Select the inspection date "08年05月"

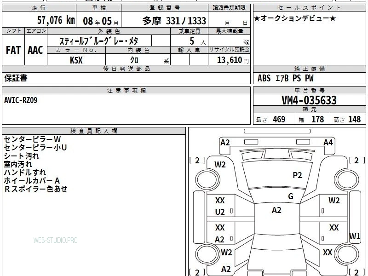pos(101,21)
